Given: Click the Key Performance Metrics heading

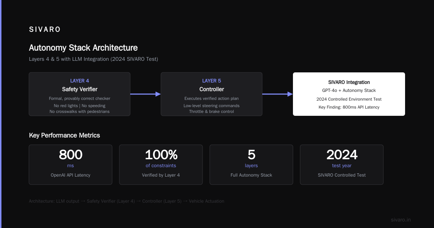Looking at the screenshot, I should pyautogui.click(x=64, y=135).
